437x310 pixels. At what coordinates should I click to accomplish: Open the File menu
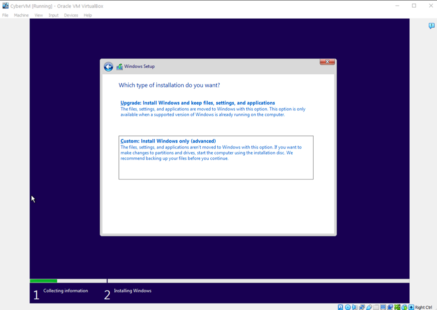point(5,15)
